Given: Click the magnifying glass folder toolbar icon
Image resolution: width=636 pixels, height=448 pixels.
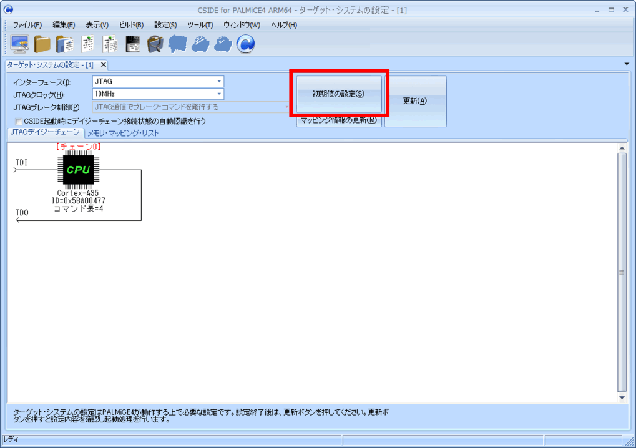Looking at the screenshot, I should point(155,44).
